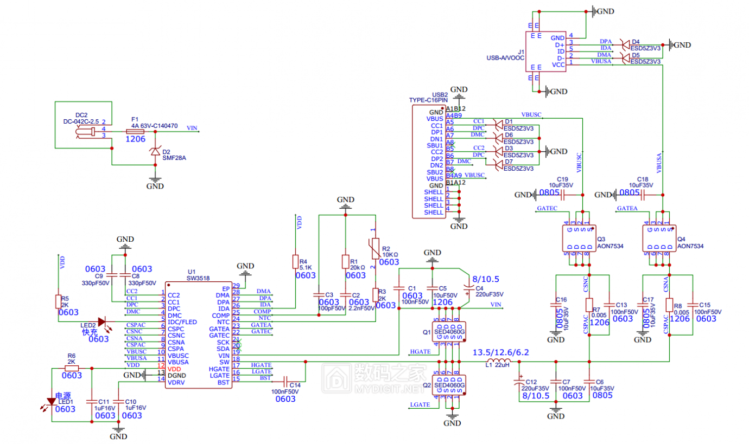Select the '4A 63V-C140470' fuse value text
This screenshot has width=749, height=444.
[x=155, y=126]
